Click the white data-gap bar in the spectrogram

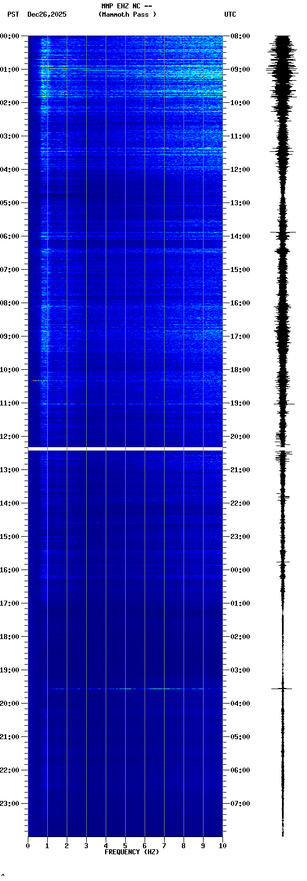pyautogui.click(x=125, y=448)
